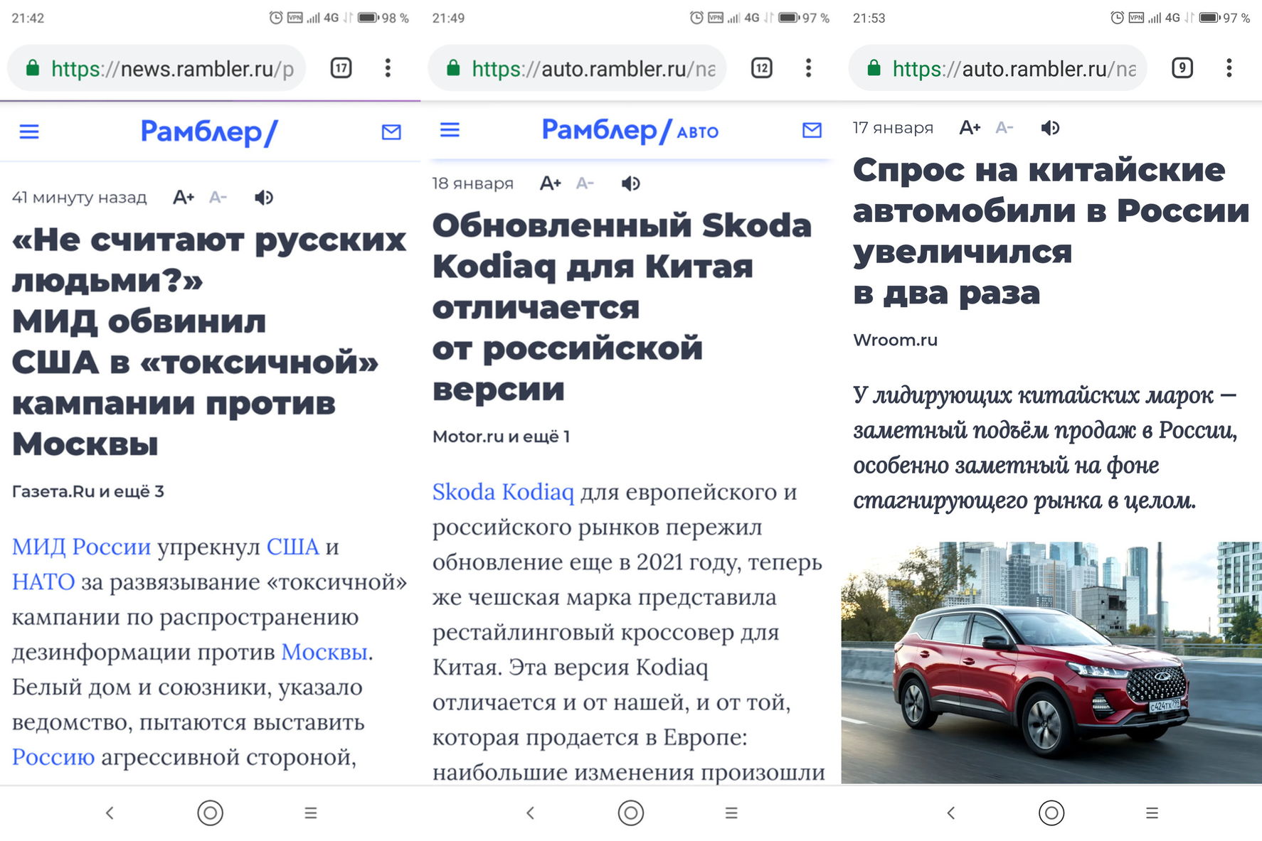Open tab switcher showing 12 tabs
The image size is (1262, 841).
(762, 68)
